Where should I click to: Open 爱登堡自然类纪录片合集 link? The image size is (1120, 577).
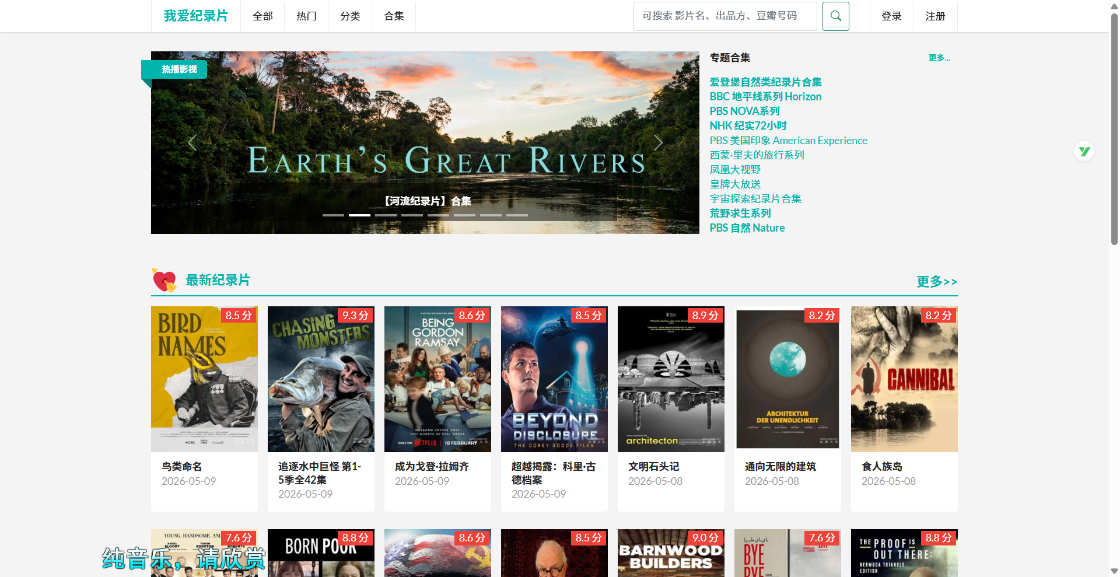pos(765,82)
